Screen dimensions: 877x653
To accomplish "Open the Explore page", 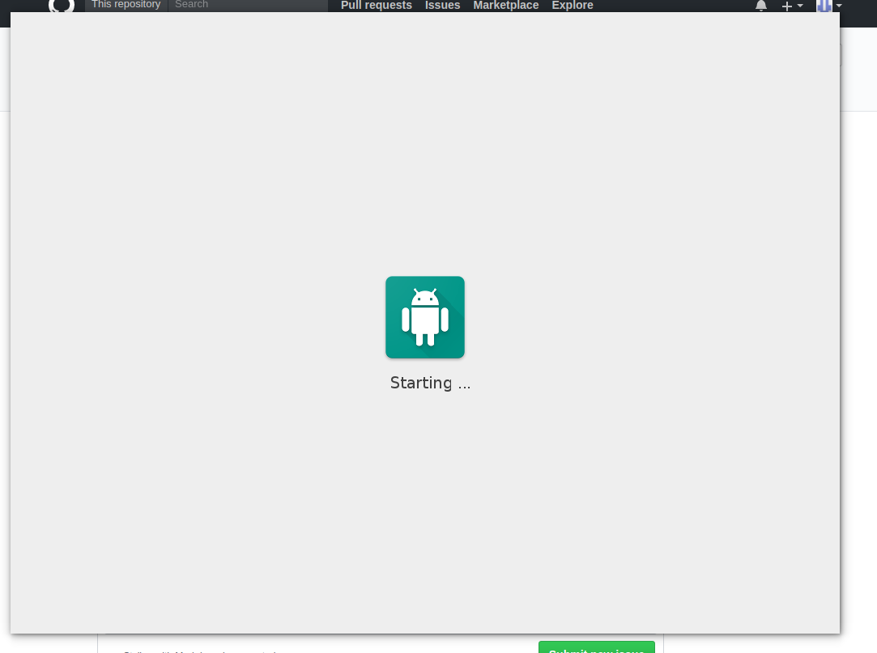I will pyautogui.click(x=572, y=6).
